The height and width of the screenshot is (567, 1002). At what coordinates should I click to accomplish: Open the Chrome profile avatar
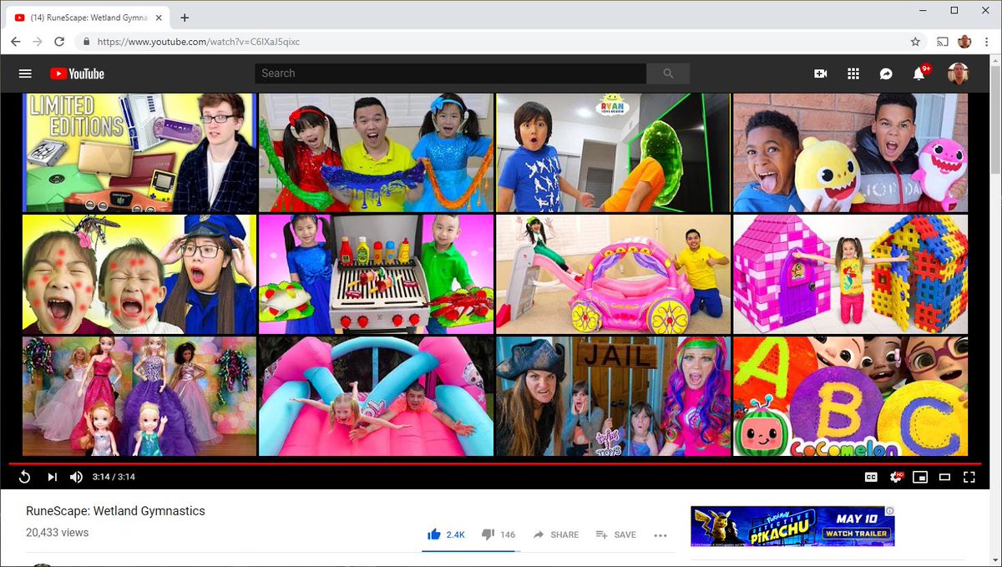pos(964,41)
